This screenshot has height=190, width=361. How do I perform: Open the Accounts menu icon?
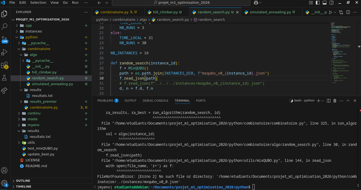tap(5, 170)
